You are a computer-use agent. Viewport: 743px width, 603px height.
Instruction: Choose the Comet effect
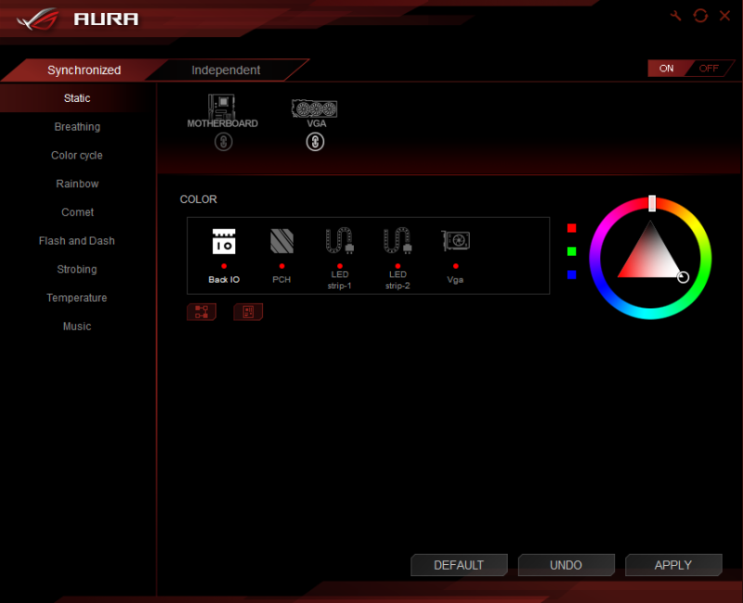77,212
